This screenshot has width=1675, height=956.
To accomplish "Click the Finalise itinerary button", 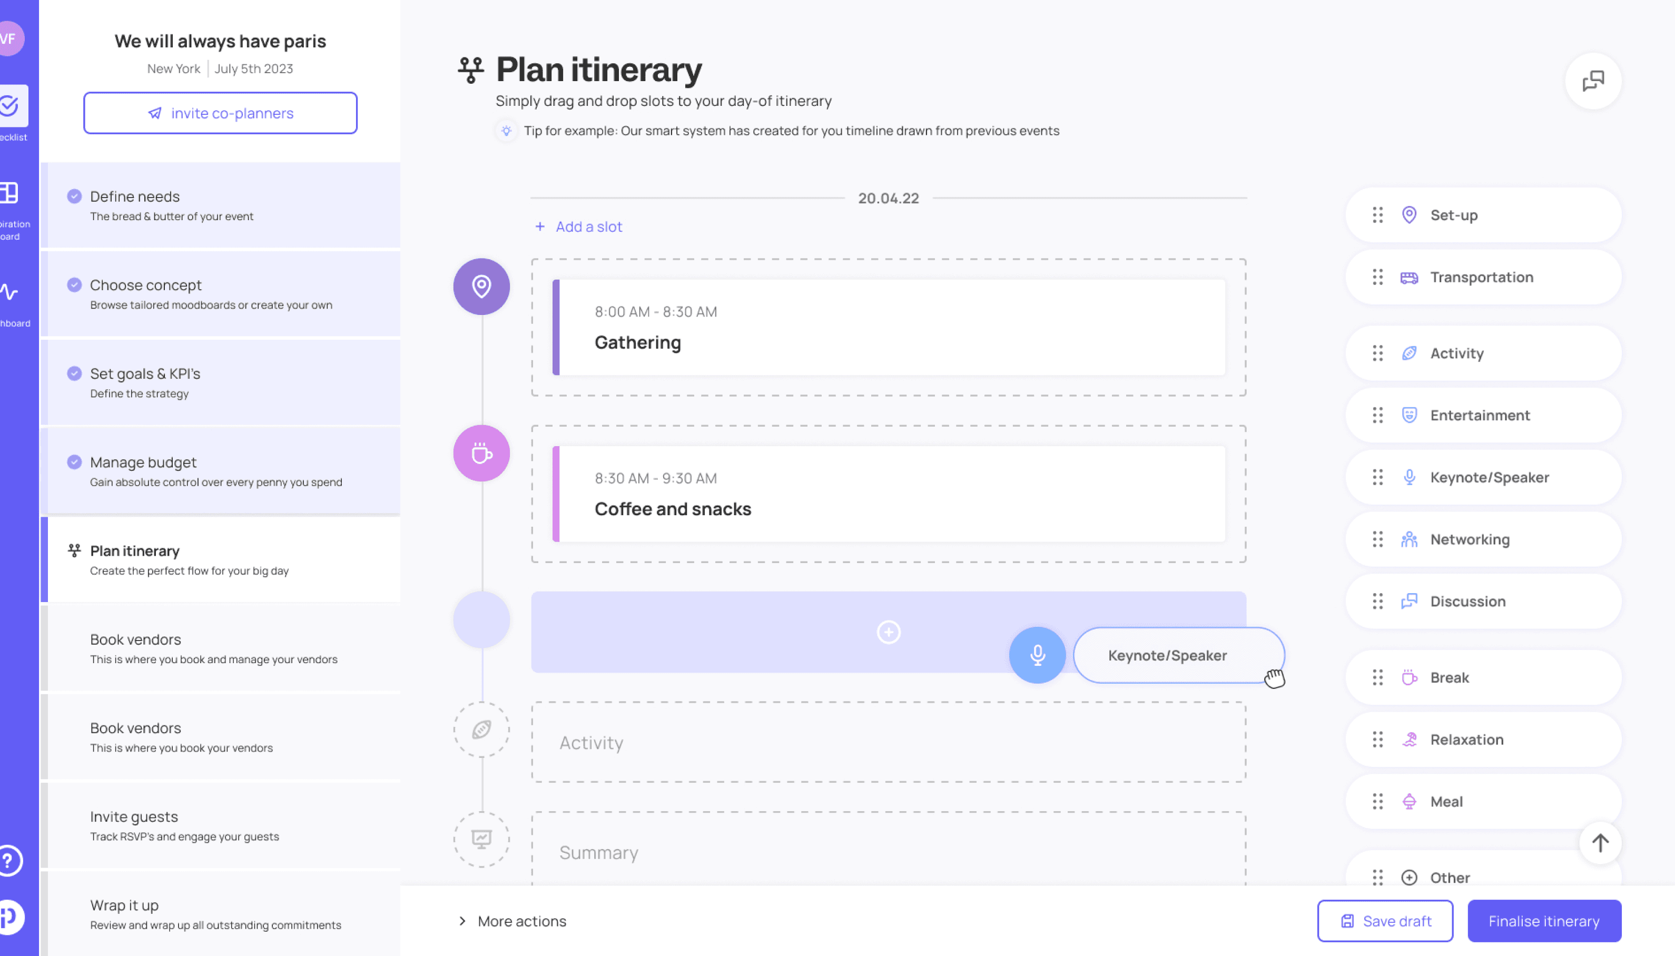I will click(x=1544, y=921).
